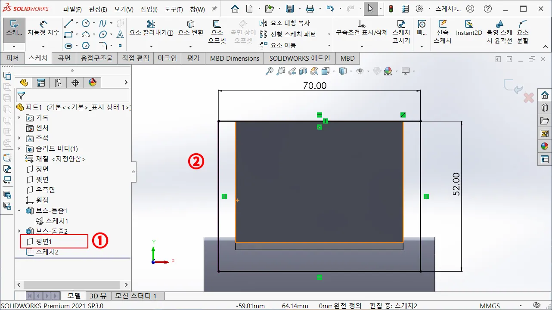The height and width of the screenshot is (310, 552).
Task: Click Shaded Sketch Contours (음영 스케치 윤곽선)
Action: point(499,32)
